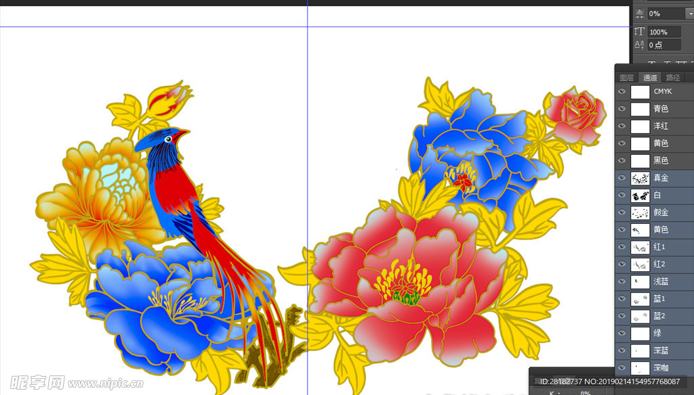Select the 通道 tab
694x395 pixels.
(x=650, y=78)
